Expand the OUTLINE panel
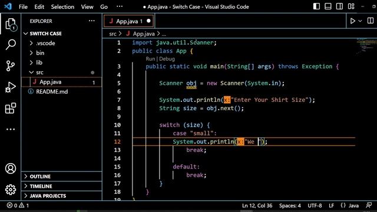The height and width of the screenshot is (212, 377). [x=40, y=177]
